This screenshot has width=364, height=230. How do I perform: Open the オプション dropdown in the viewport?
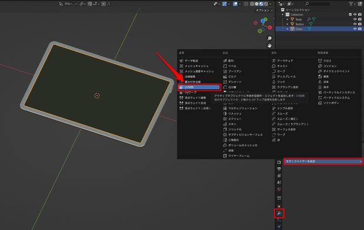[x=264, y=11]
